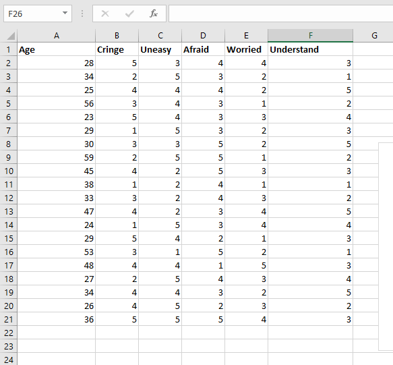Select column A header
393x365 pixels.
(x=57, y=36)
